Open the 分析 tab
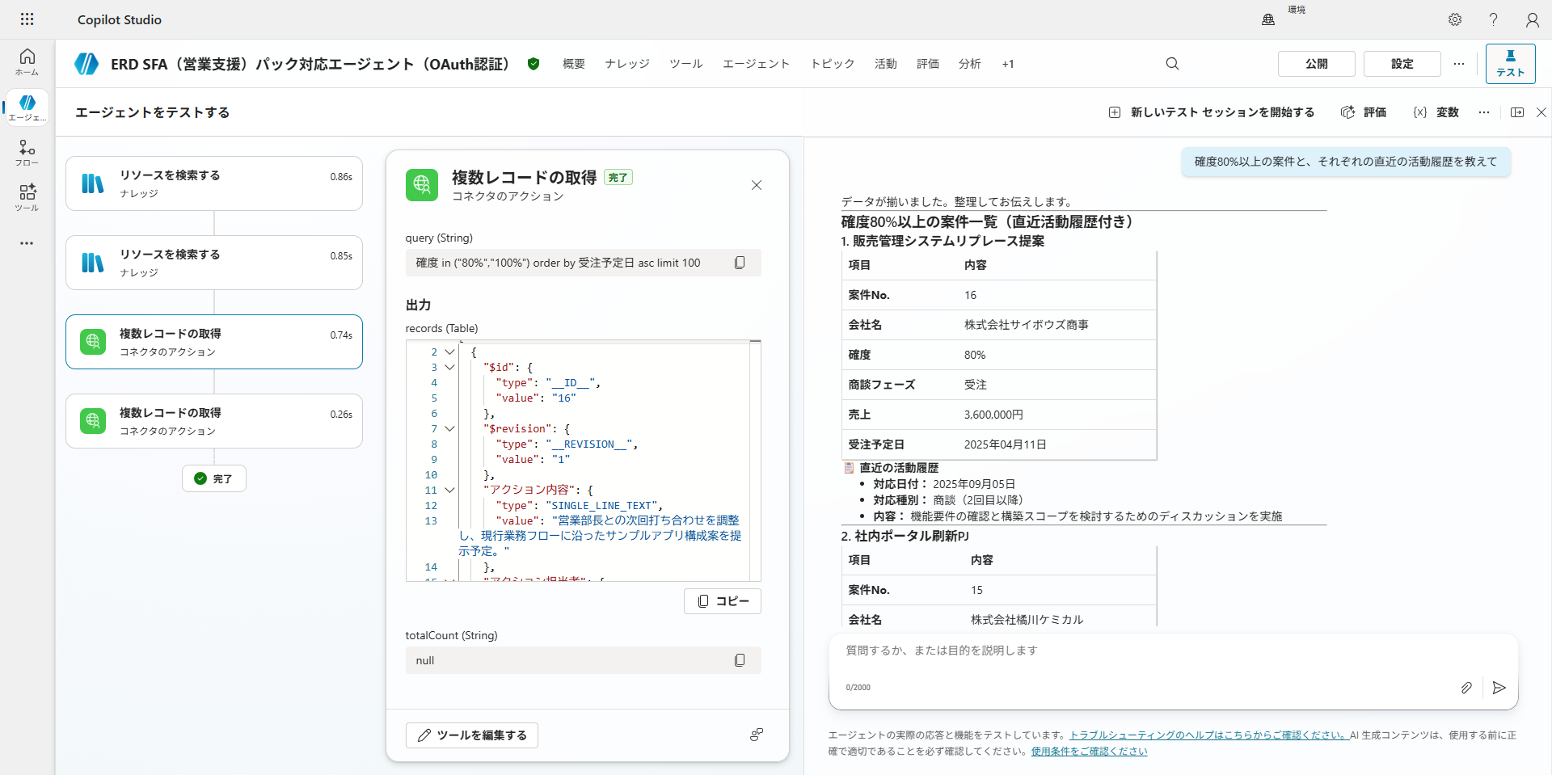 (970, 64)
